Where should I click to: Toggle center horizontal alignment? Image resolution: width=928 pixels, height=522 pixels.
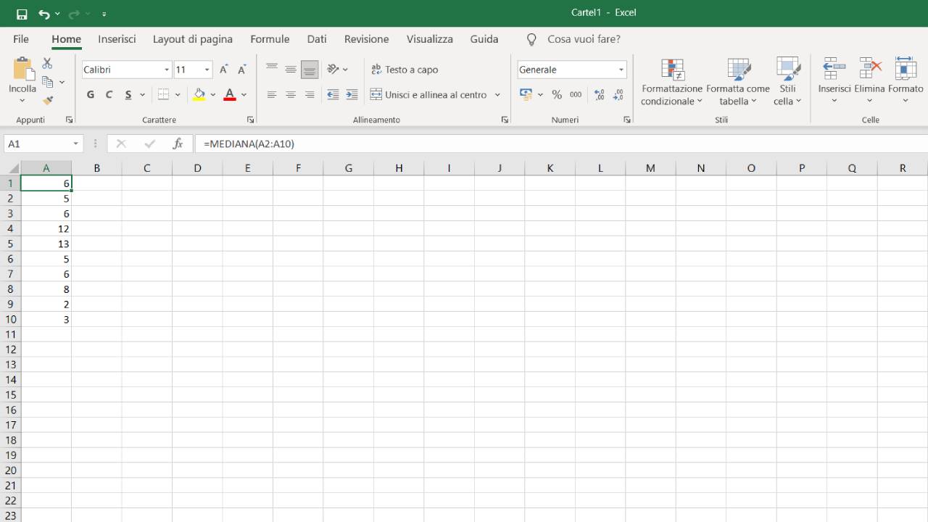(291, 94)
